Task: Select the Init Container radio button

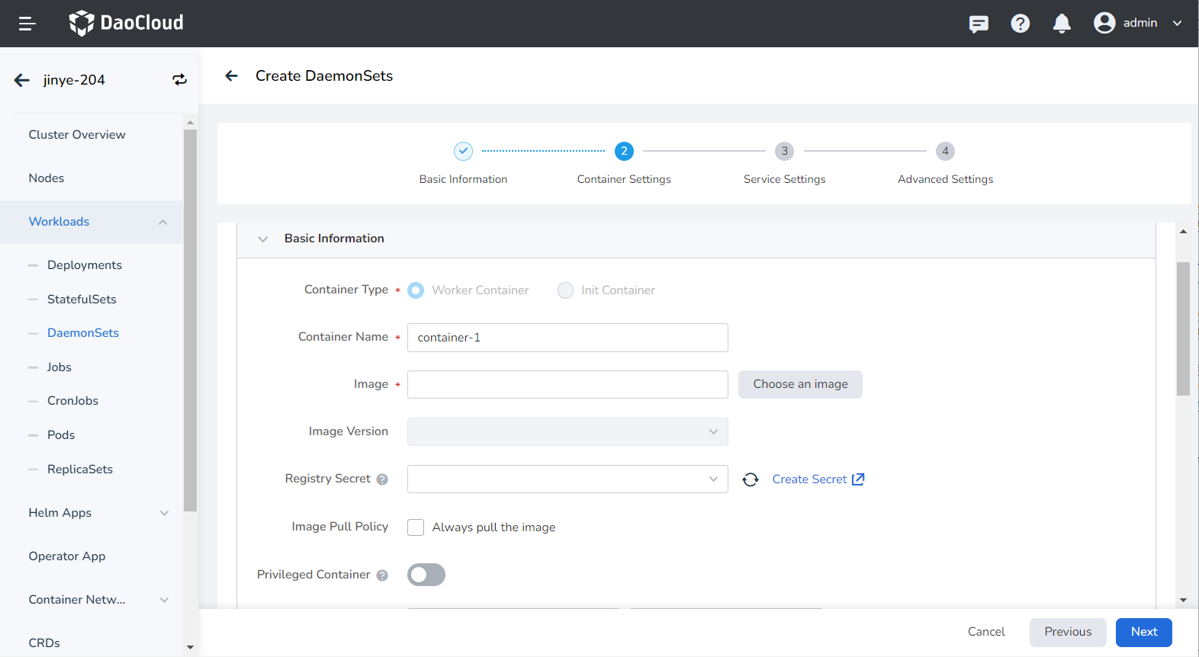Action: pos(565,290)
